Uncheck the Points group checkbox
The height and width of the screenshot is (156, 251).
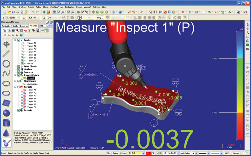19,40
